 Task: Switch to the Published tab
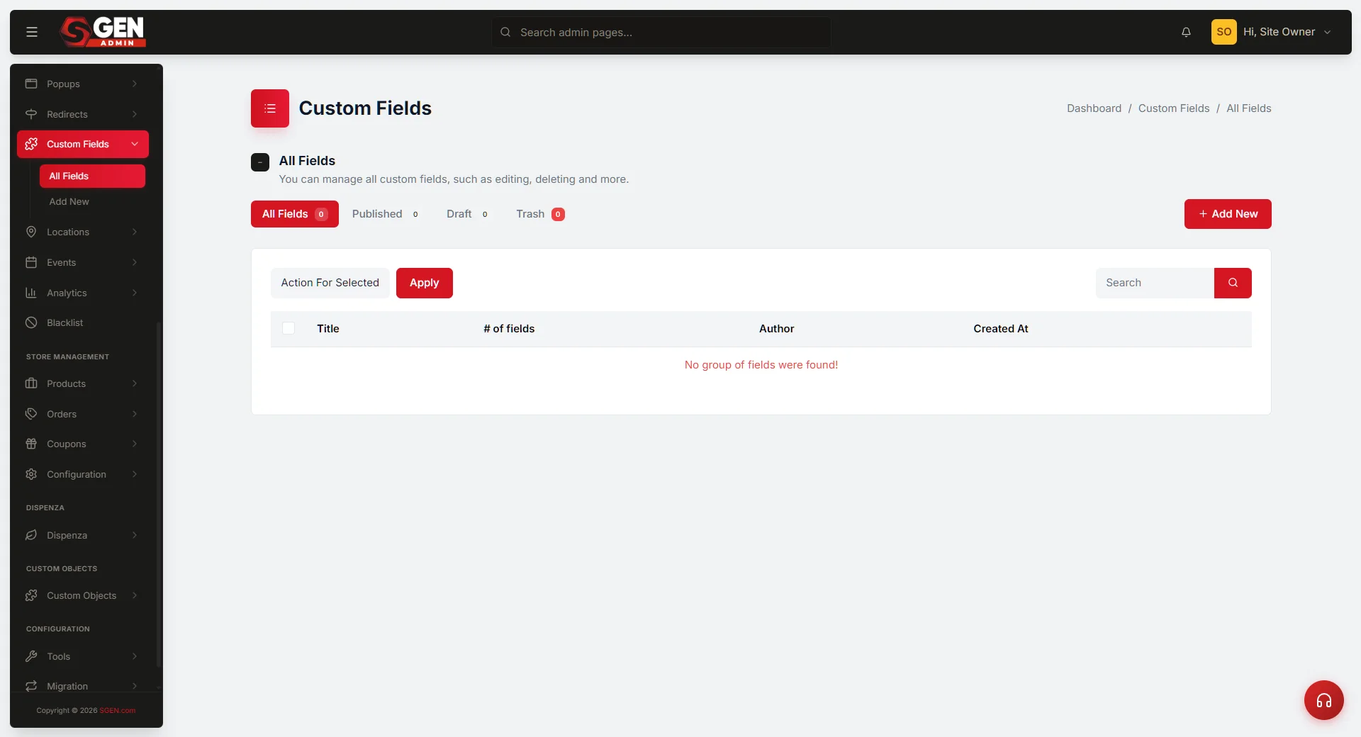[x=386, y=214]
